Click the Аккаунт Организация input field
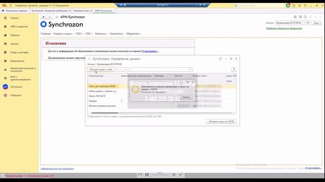Image resolution: width=325 pixels, height=182 pixels. (289, 23)
